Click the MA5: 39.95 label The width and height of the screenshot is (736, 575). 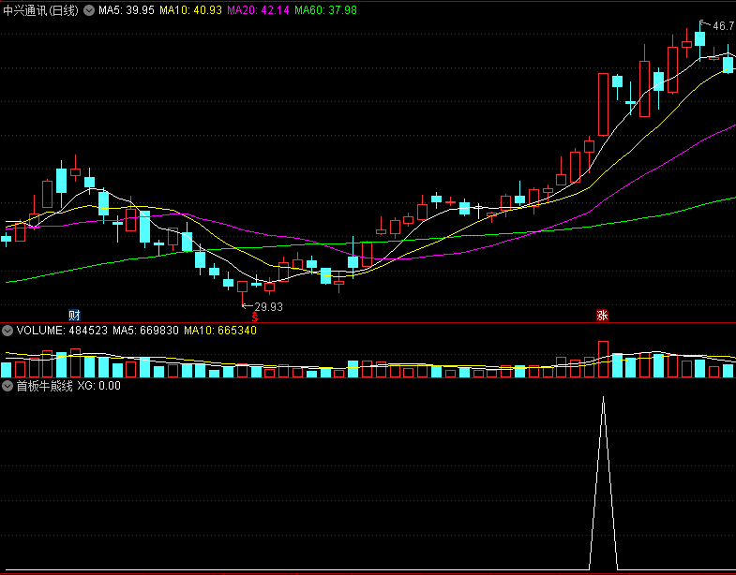point(127,10)
